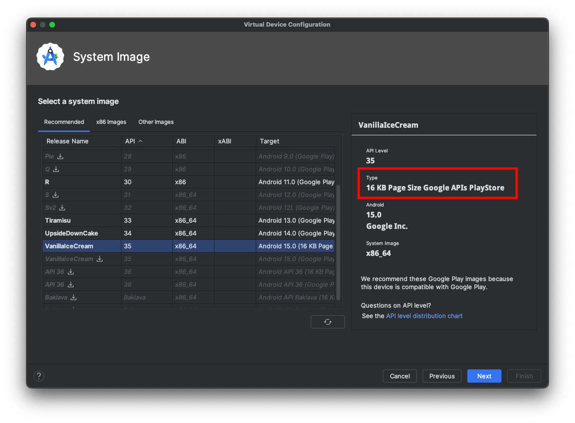Sort by Release Name column header
The height and width of the screenshot is (423, 575).
click(x=82, y=141)
